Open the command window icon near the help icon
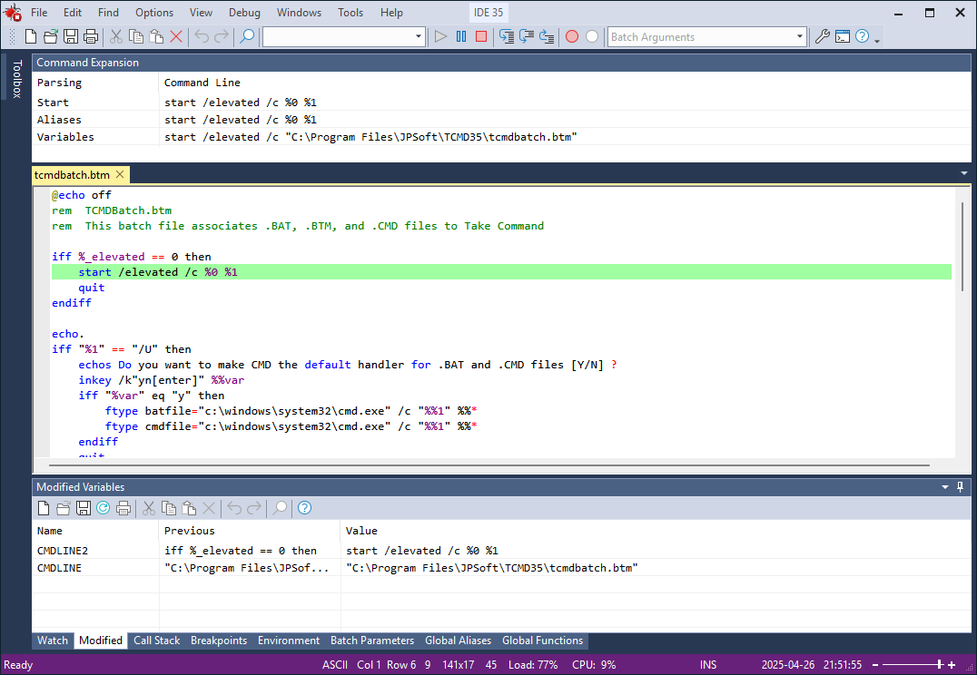The height and width of the screenshot is (675, 977). (x=843, y=36)
